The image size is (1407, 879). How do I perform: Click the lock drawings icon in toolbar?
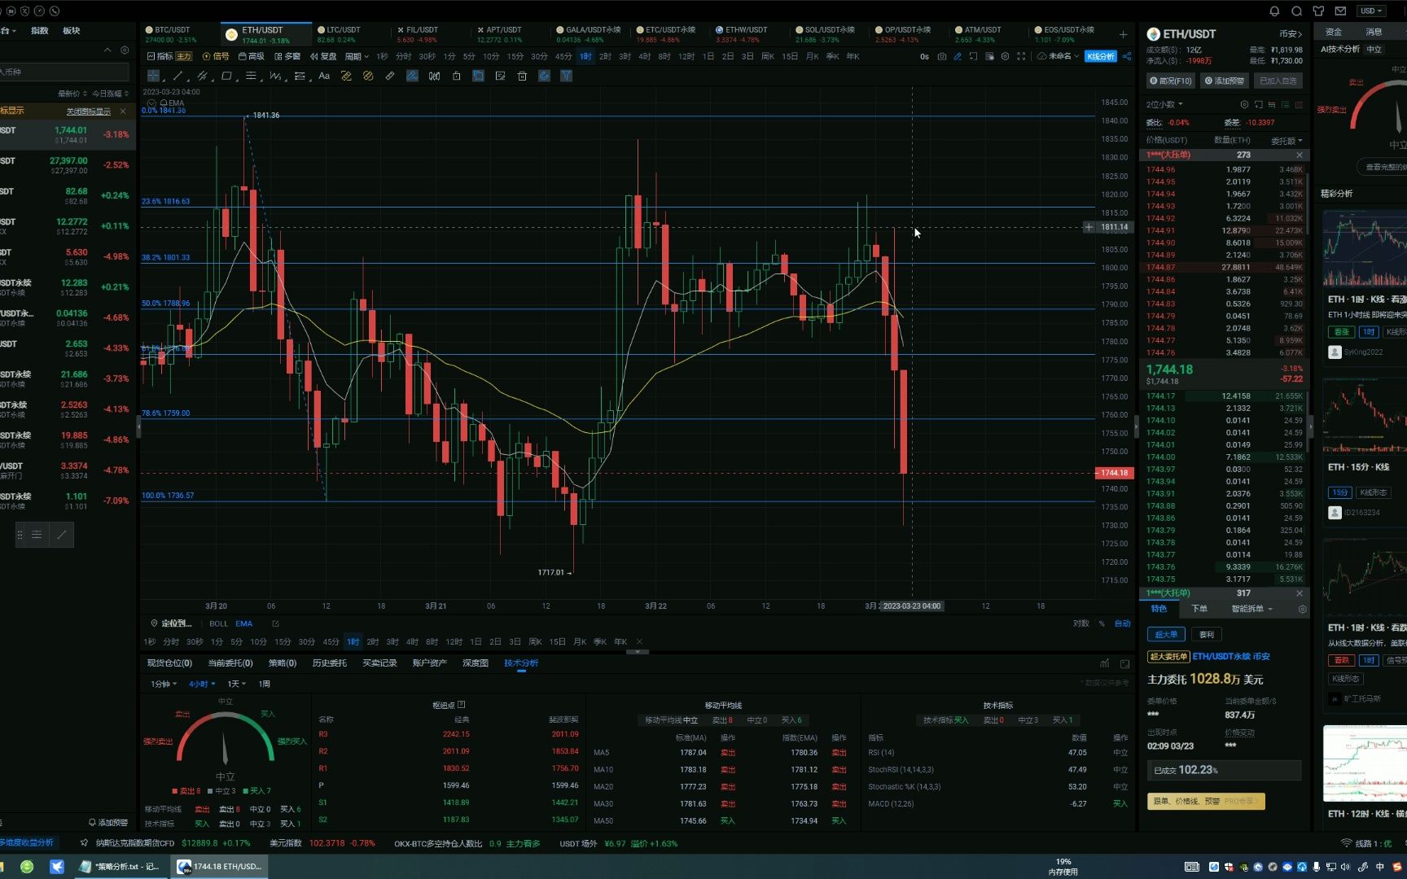pyautogui.click(x=456, y=76)
